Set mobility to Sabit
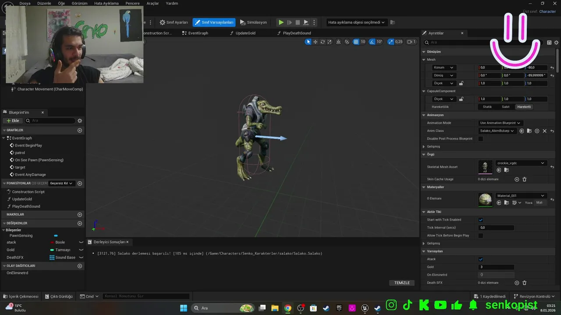The height and width of the screenshot is (315, 561). (x=506, y=107)
